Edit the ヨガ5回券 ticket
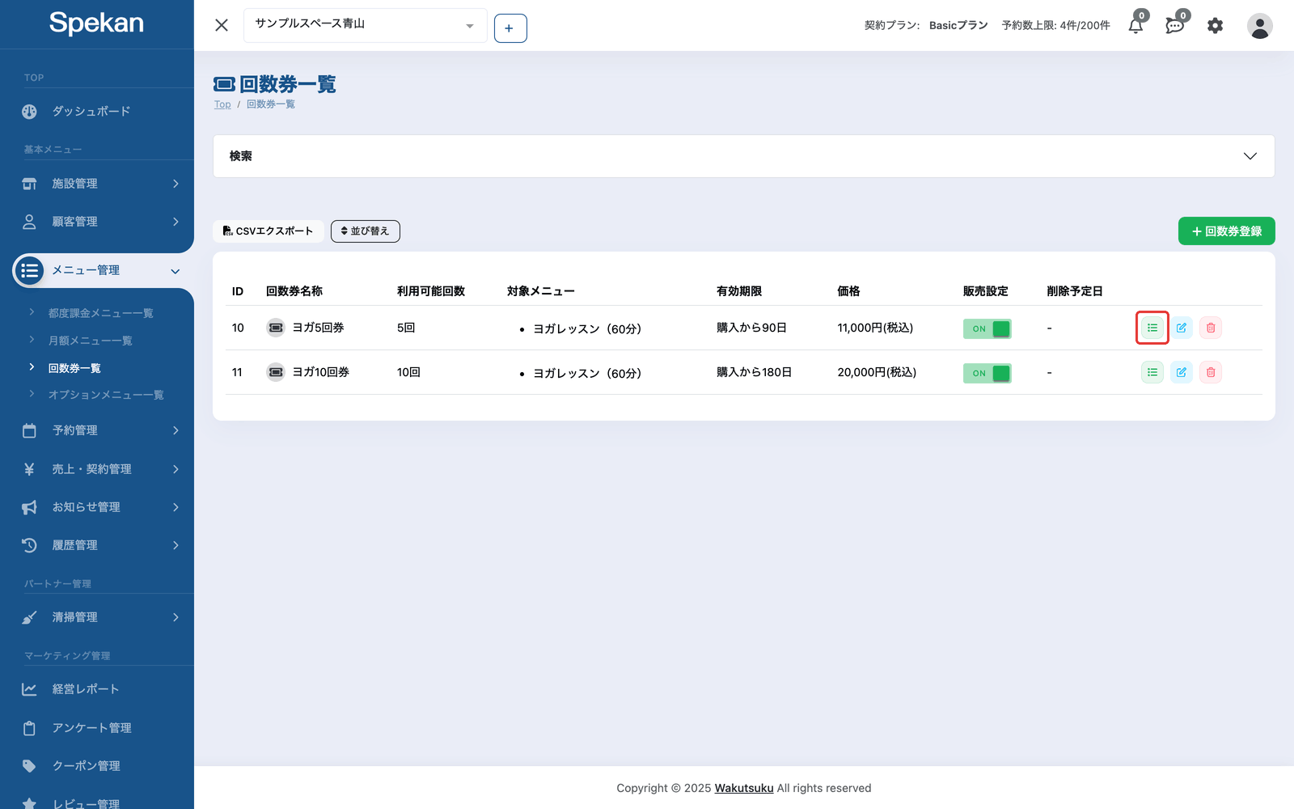This screenshot has height=809, width=1294. pos(1182,328)
